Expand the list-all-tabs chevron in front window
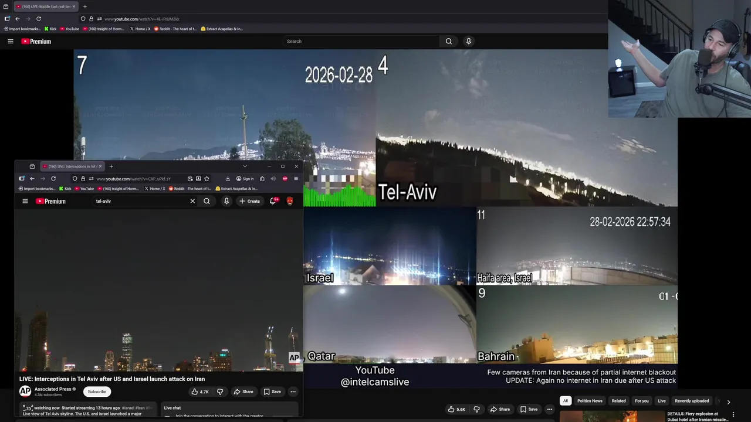This screenshot has height=422, width=751. point(245,166)
